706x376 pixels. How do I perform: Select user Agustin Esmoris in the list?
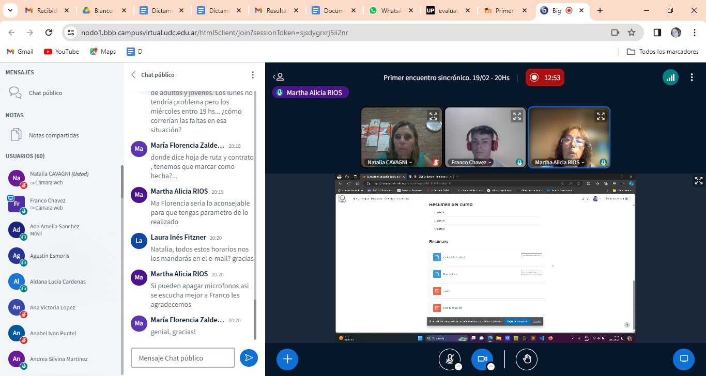tap(50, 256)
